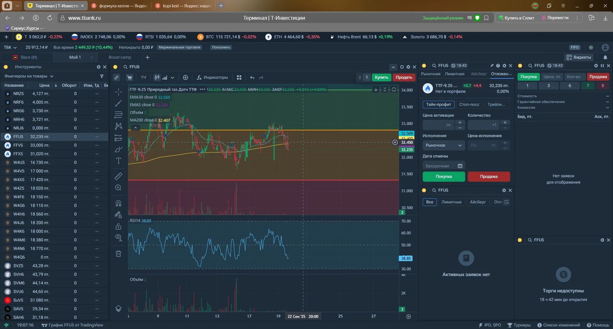Show Лимитные orders filter tab
613x329 pixels.
pyautogui.click(x=451, y=202)
